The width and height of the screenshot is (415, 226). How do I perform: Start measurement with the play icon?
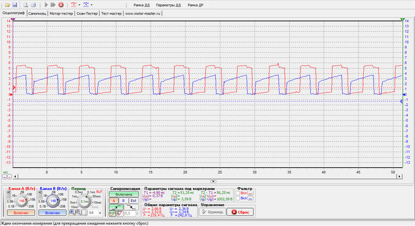click(46, 4)
